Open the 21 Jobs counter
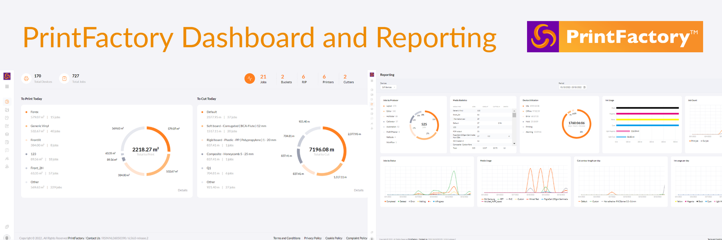 click(263, 79)
